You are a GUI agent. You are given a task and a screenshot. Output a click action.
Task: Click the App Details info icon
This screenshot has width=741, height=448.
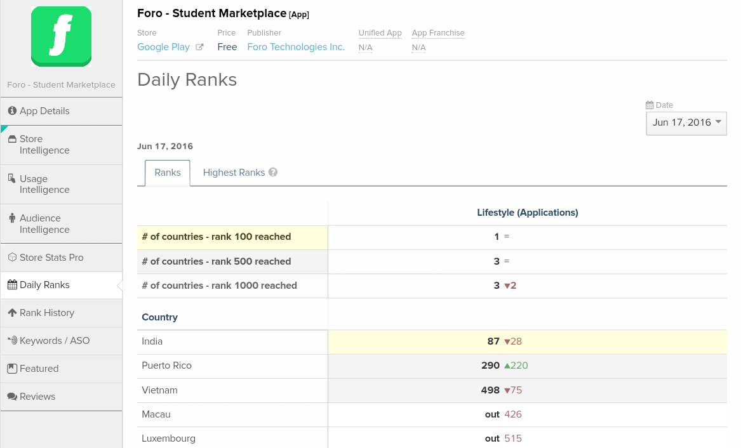coord(12,111)
